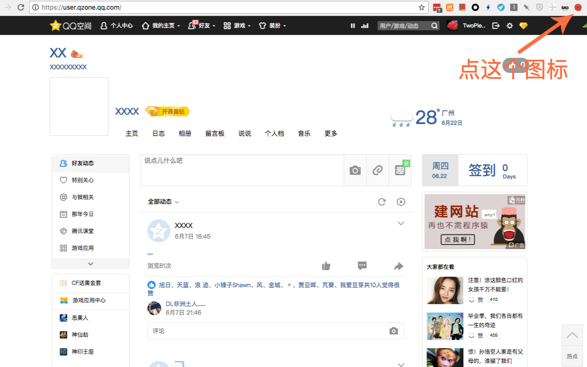Click the red circular extension icon
587x367 pixels.
tap(578, 7)
